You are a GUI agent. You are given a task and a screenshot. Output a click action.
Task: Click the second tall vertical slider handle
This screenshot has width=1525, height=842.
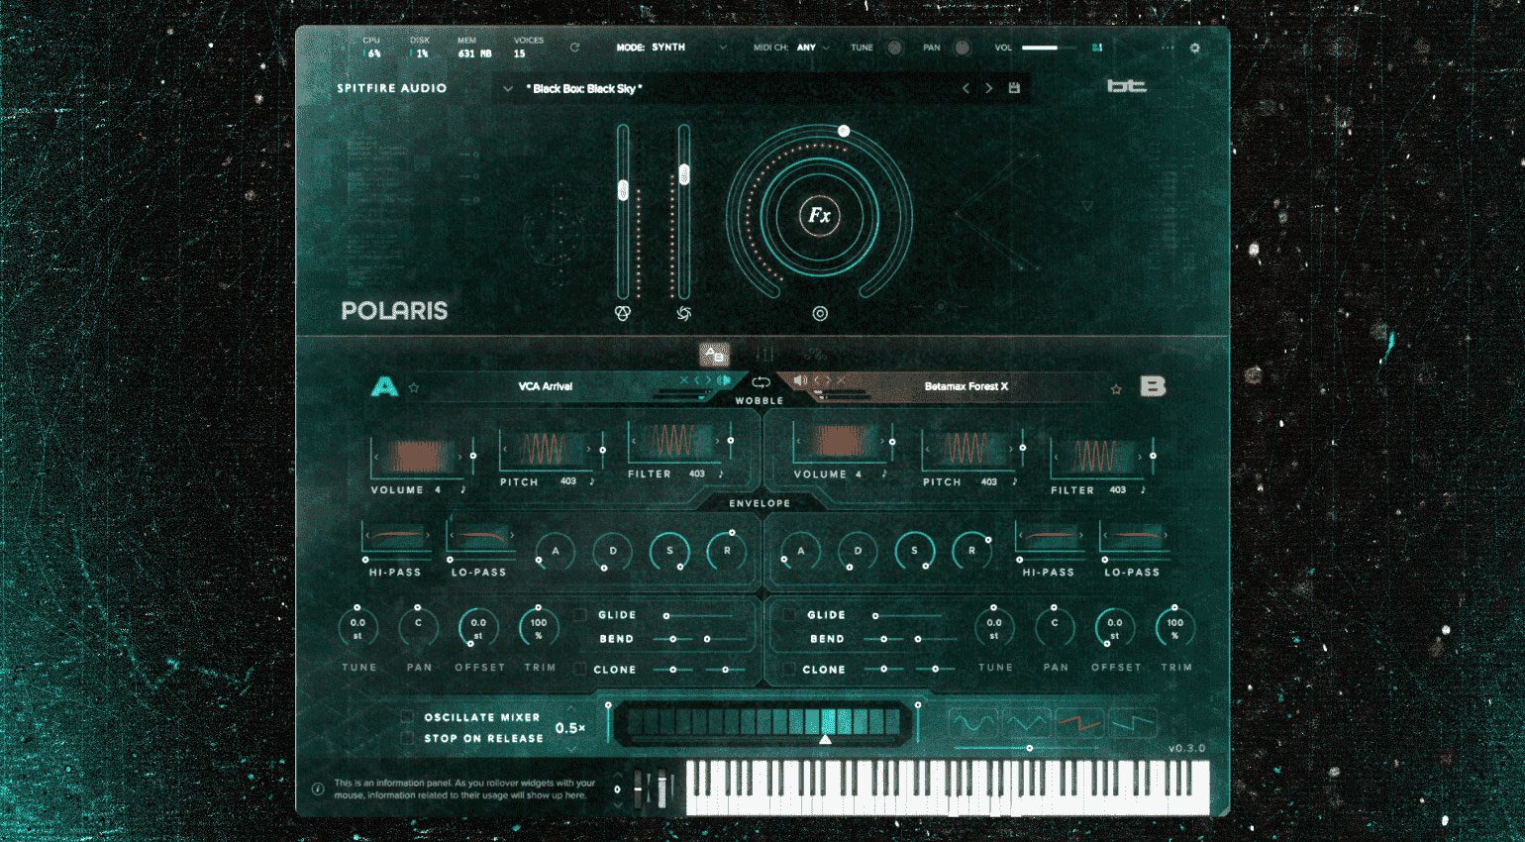pos(683,175)
